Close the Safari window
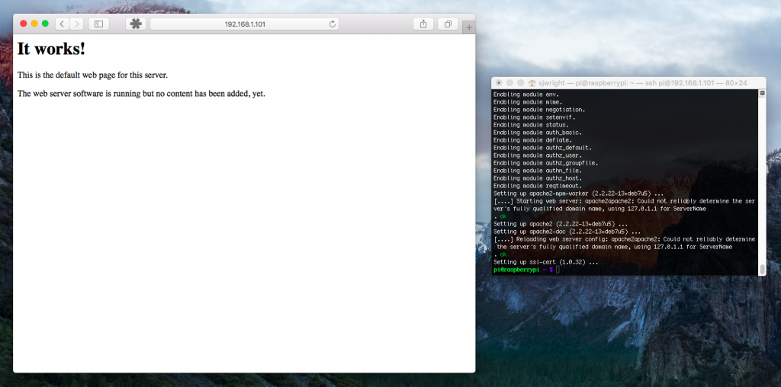This screenshot has height=387, width=781. [x=24, y=24]
